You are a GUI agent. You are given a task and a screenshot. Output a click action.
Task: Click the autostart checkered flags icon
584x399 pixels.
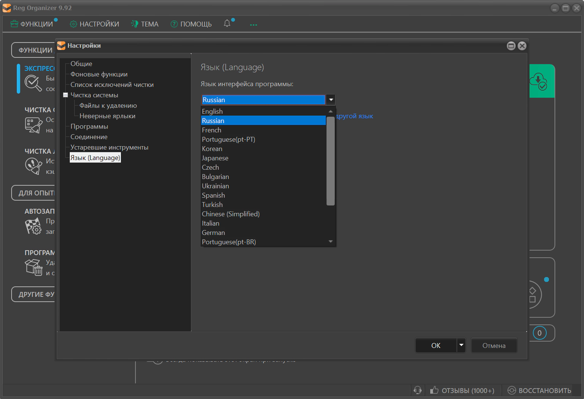tap(33, 226)
